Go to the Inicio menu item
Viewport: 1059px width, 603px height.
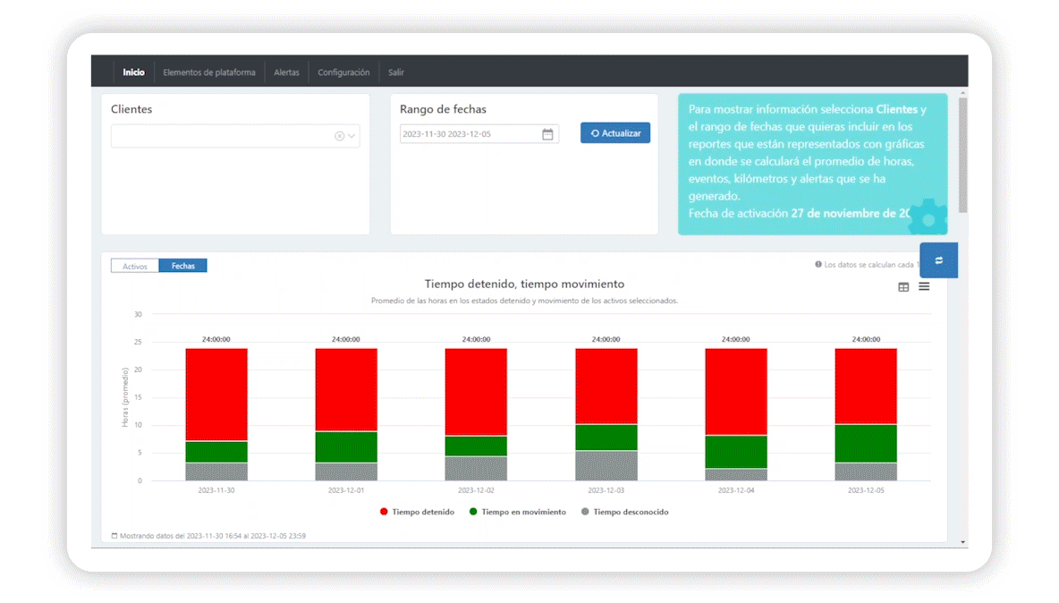pos(134,72)
